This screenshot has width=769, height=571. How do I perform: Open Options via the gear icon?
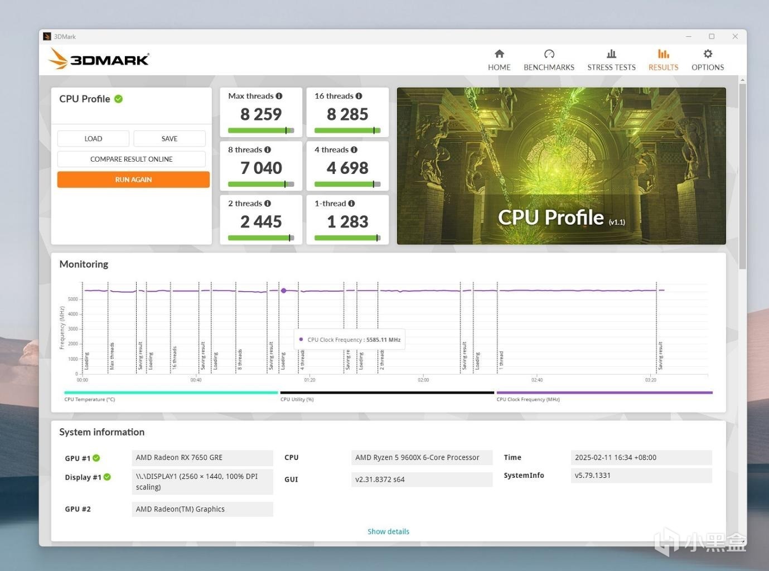pyautogui.click(x=708, y=54)
